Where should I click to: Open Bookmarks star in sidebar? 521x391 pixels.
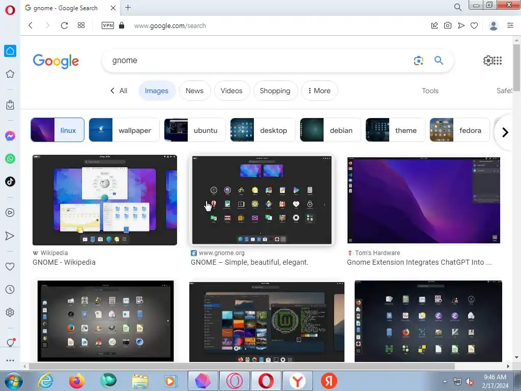(10, 74)
